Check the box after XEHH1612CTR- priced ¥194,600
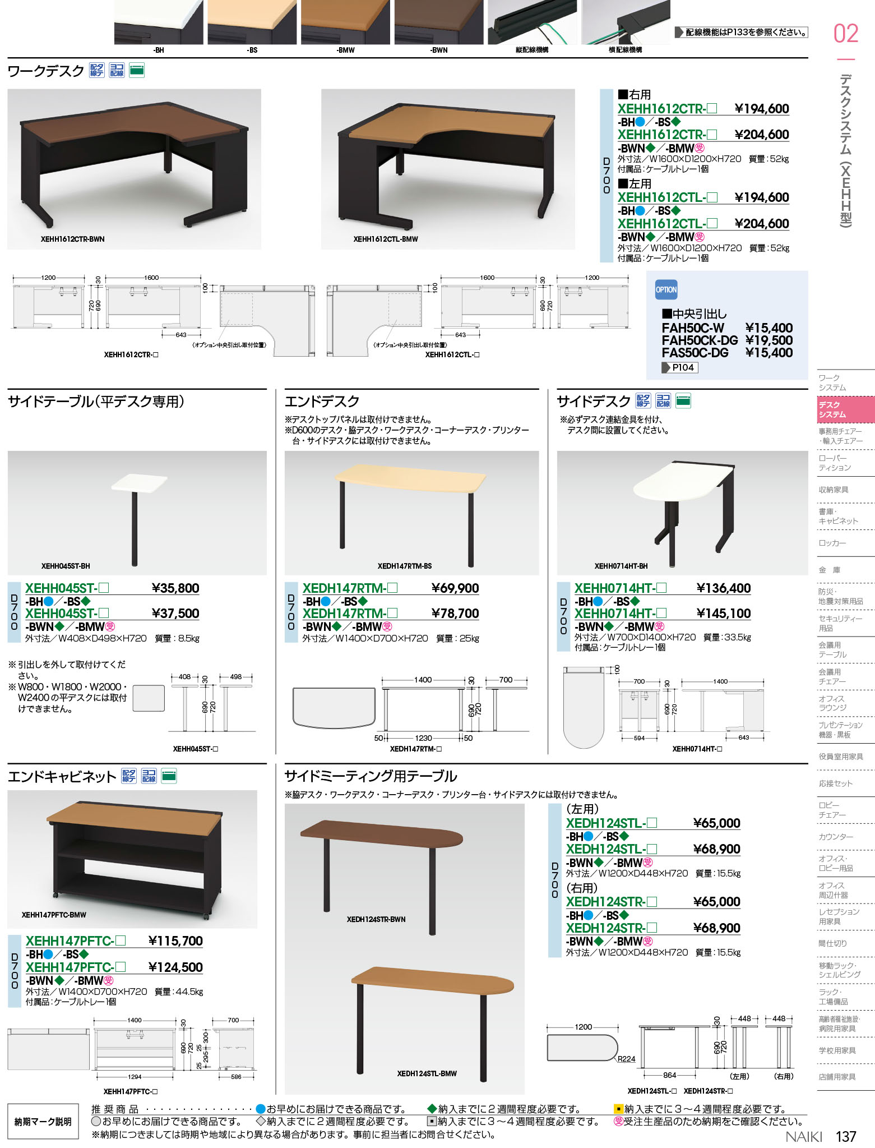 pyautogui.click(x=712, y=109)
